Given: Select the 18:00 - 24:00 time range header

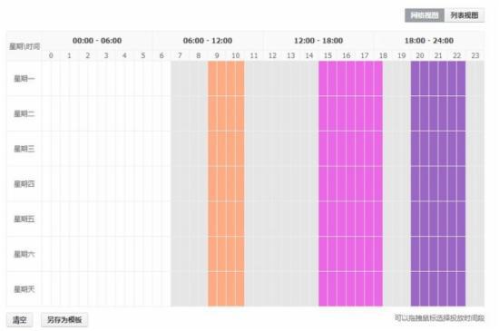Looking at the screenshot, I should 429,41.
